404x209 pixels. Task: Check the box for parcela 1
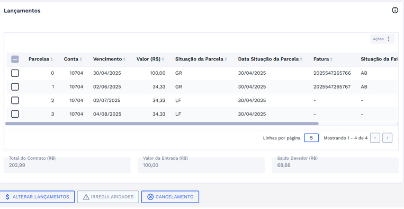15,87
